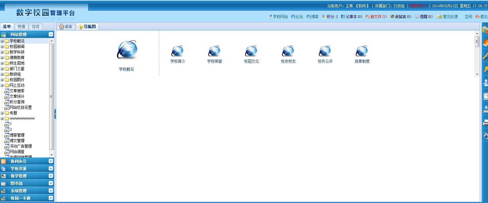
Task: Open the 学校简介 globe icon
Action: coord(178,51)
